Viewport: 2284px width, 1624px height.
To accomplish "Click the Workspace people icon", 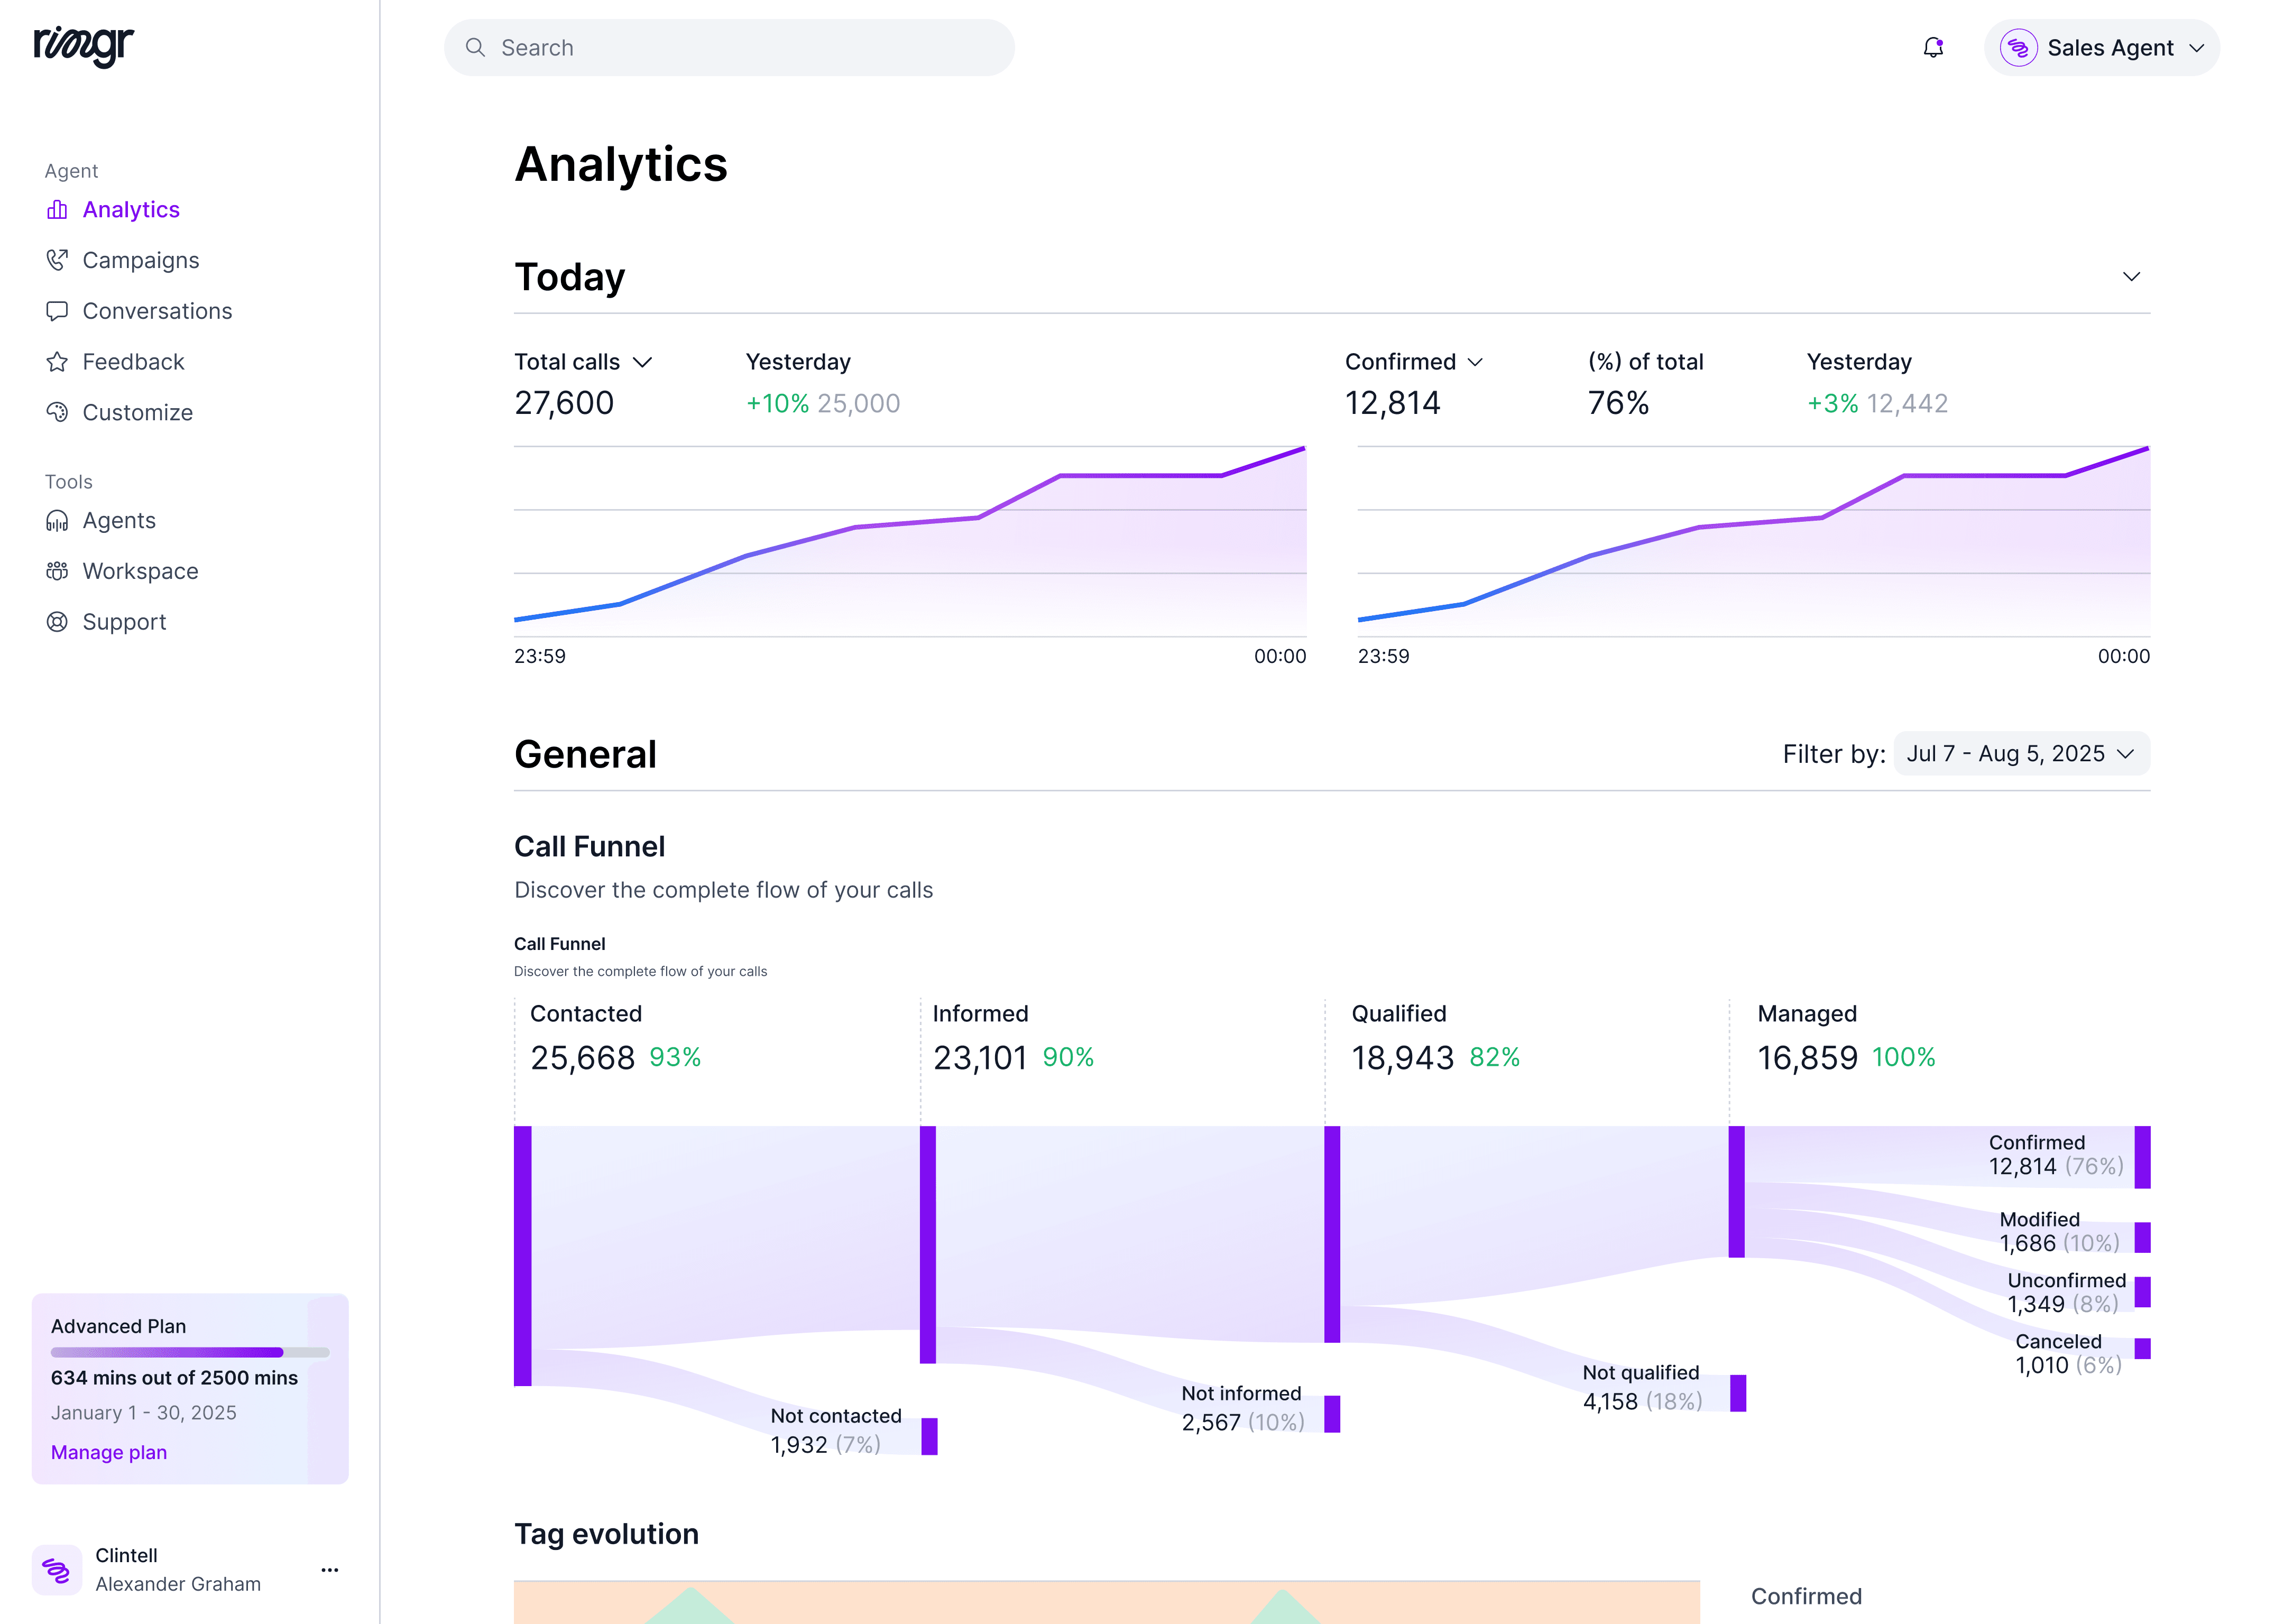I will 57,571.
